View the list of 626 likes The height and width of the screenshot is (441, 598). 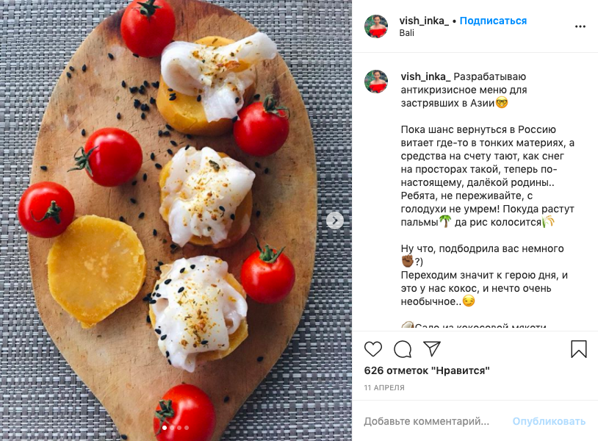pyautogui.click(x=427, y=370)
